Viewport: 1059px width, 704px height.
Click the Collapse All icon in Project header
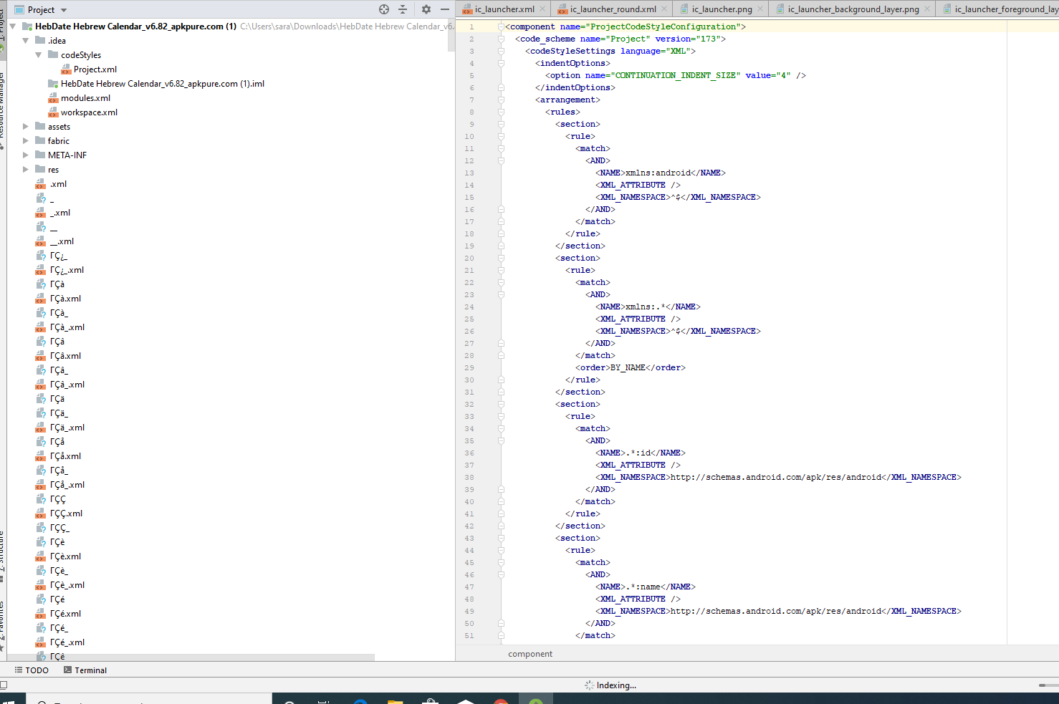403,9
